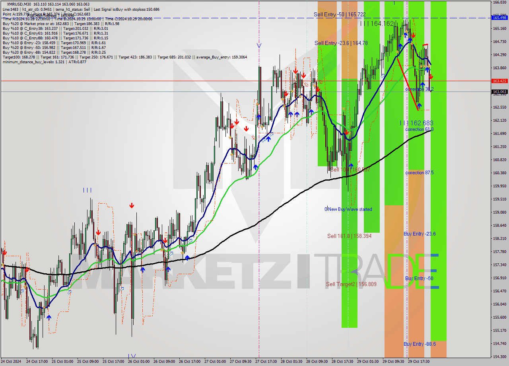Click the 'correction 61.8' level label
This screenshot has height=366, width=509.
point(420,129)
